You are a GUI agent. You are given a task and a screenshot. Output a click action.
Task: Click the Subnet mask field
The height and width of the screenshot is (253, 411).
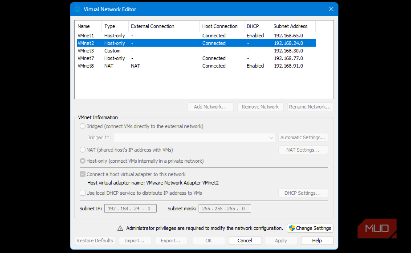coord(224,209)
